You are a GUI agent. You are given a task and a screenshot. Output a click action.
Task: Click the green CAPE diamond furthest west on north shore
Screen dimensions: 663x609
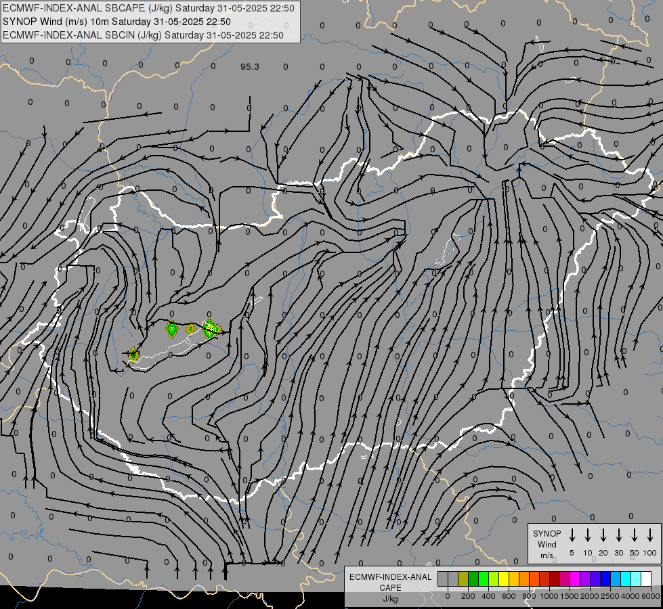tap(171, 328)
